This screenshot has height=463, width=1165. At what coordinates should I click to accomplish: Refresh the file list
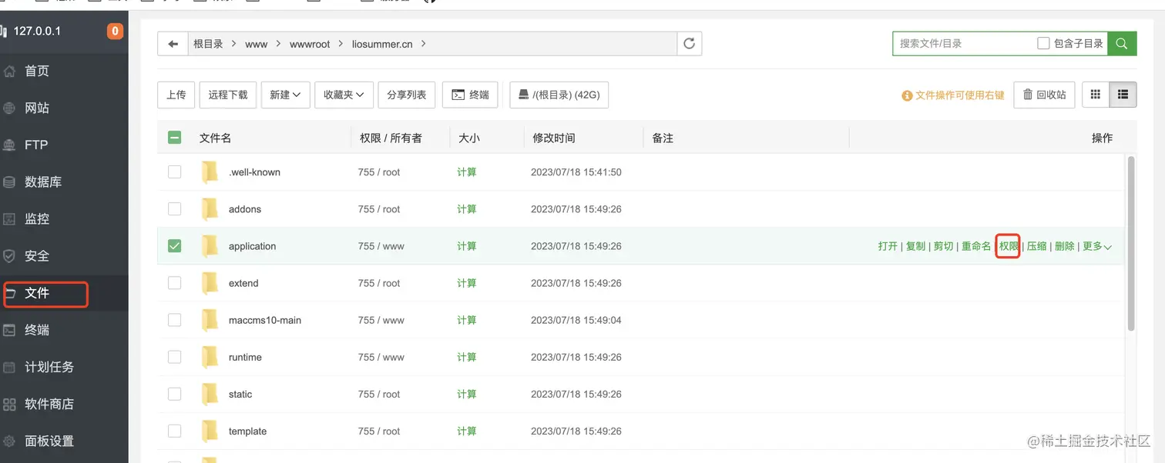coord(689,44)
